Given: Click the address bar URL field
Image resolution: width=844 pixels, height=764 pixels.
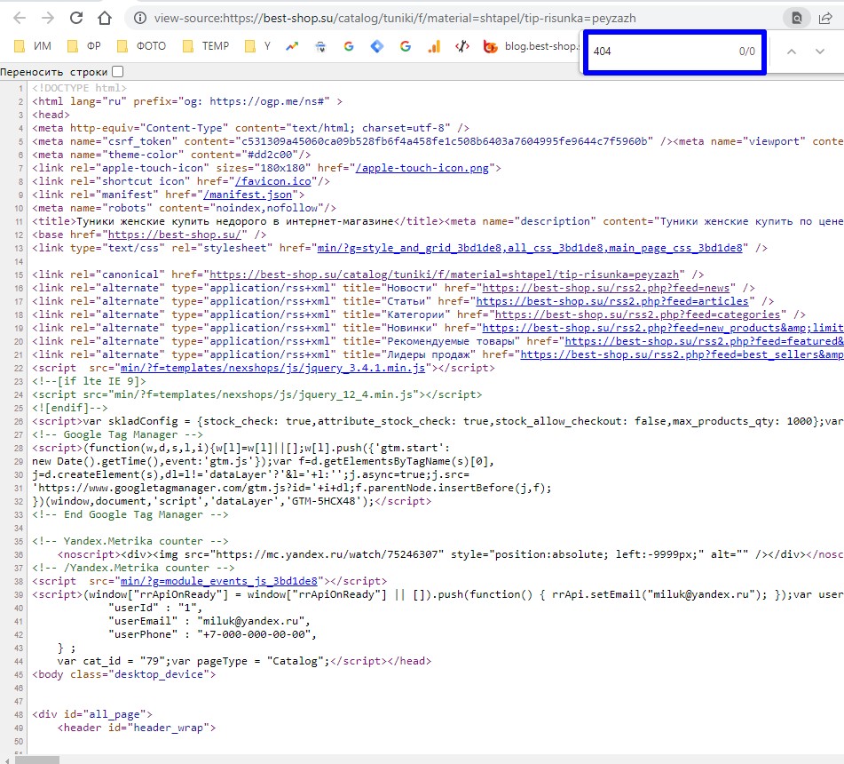Looking at the screenshot, I should (x=395, y=19).
